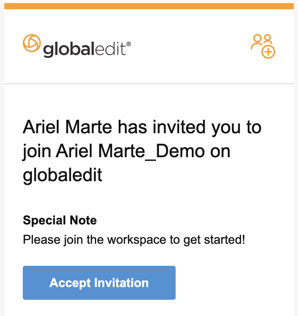Click the word "invited" in the heading
Viewport: 298px width, 316px height.
click(179, 127)
